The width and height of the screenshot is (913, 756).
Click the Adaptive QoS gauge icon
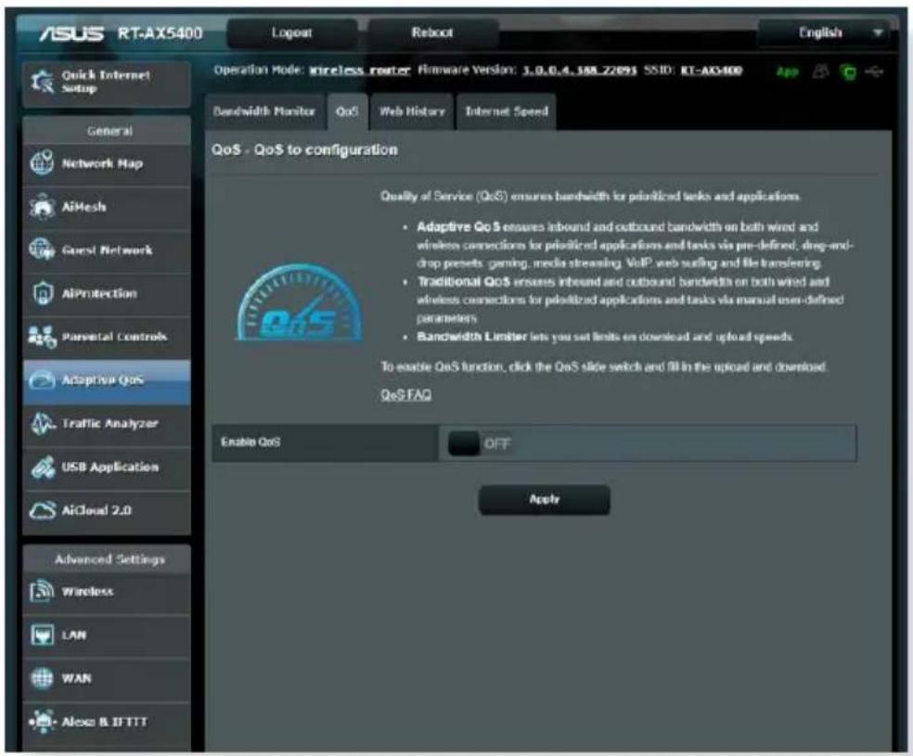42,380
